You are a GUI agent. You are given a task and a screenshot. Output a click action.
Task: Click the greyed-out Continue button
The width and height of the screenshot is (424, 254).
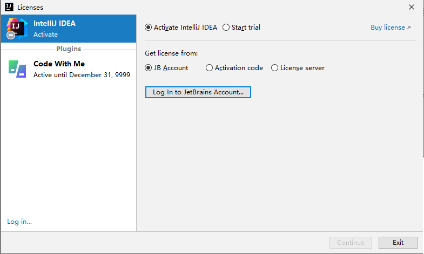coord(351,243)
